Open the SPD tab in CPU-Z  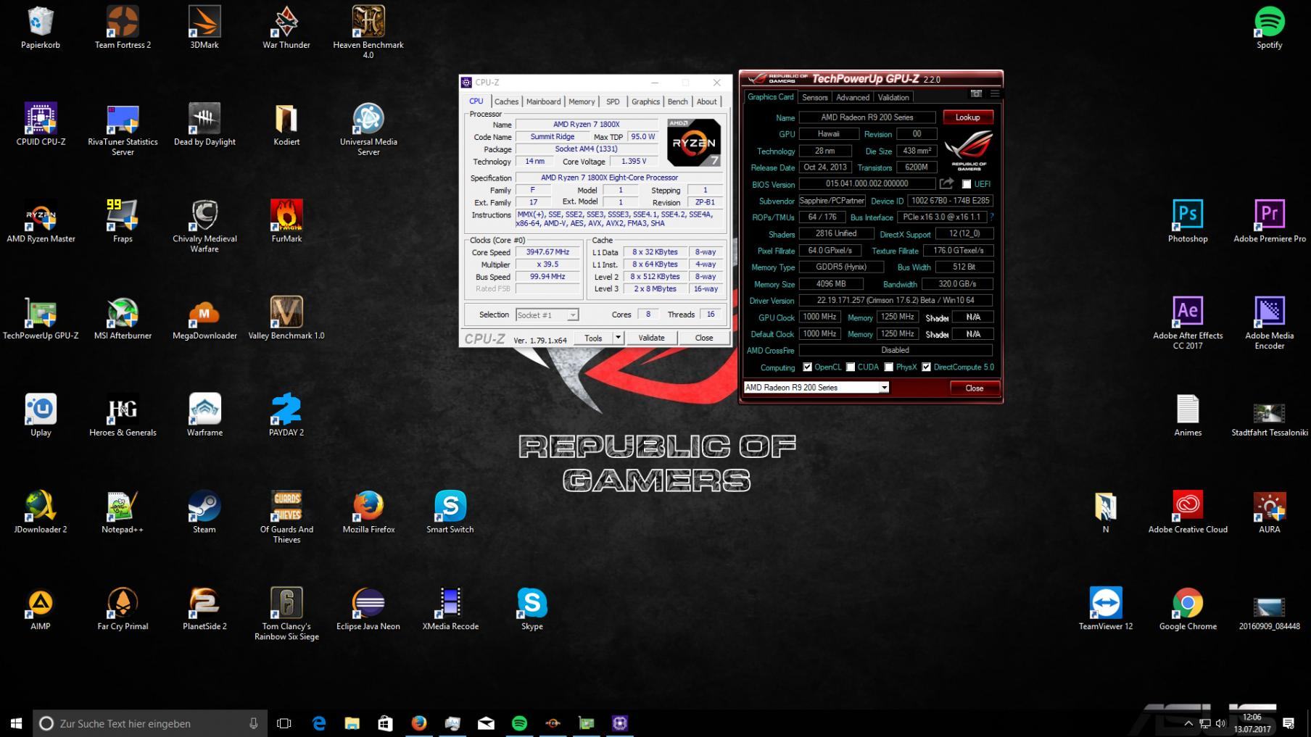[613, 101]
